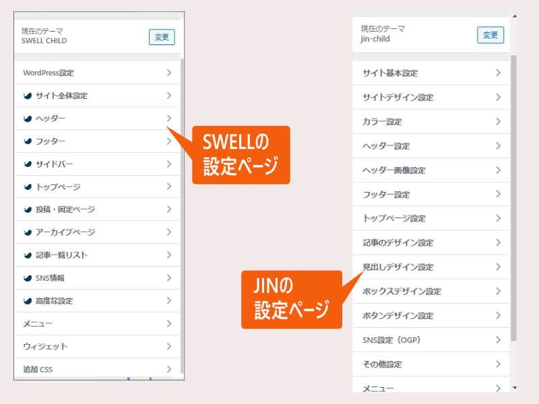Open トップページ section in SWELL panel

point(98,187)
